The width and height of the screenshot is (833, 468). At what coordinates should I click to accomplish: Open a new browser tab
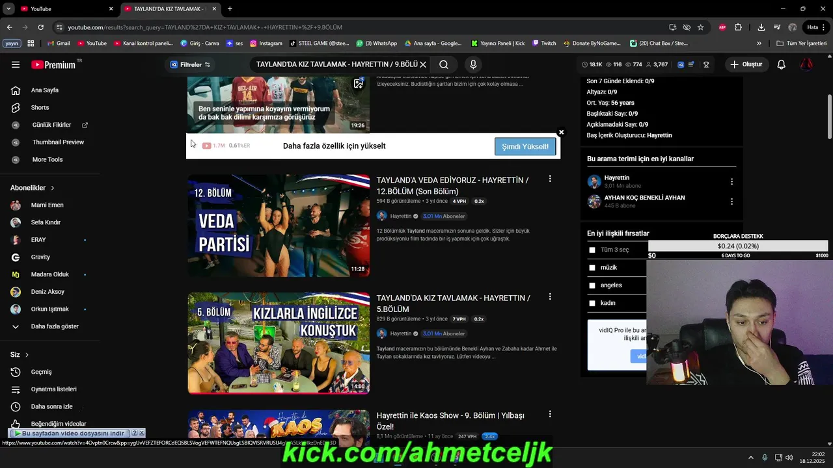(x=230, y=8)
